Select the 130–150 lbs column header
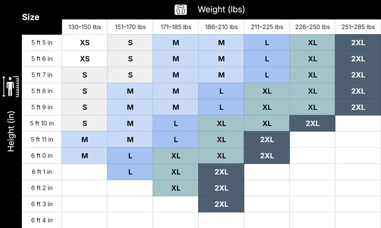 pos(85,27)
